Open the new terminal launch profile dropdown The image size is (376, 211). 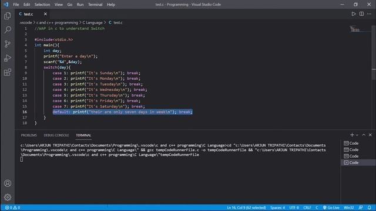click(357, 135)
